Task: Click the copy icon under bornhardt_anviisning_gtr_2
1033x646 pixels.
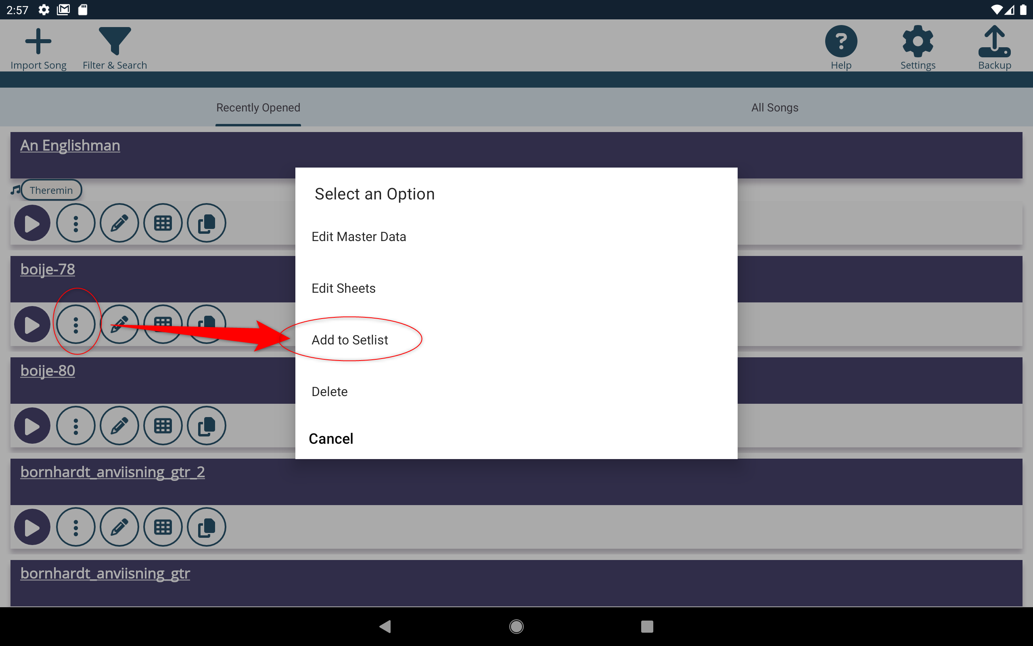Action: point(206,527)
